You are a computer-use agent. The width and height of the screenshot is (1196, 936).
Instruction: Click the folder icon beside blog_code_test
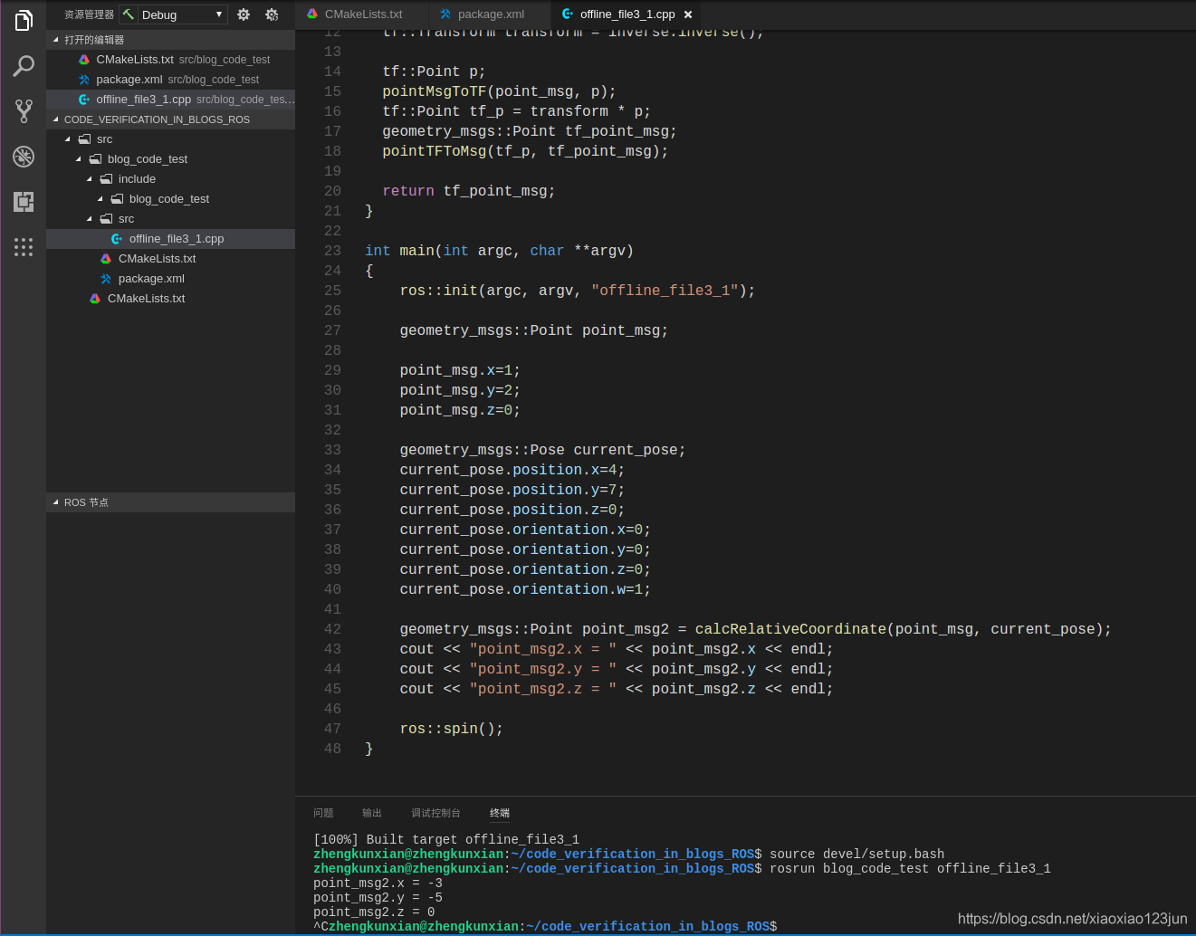point(95,159)
